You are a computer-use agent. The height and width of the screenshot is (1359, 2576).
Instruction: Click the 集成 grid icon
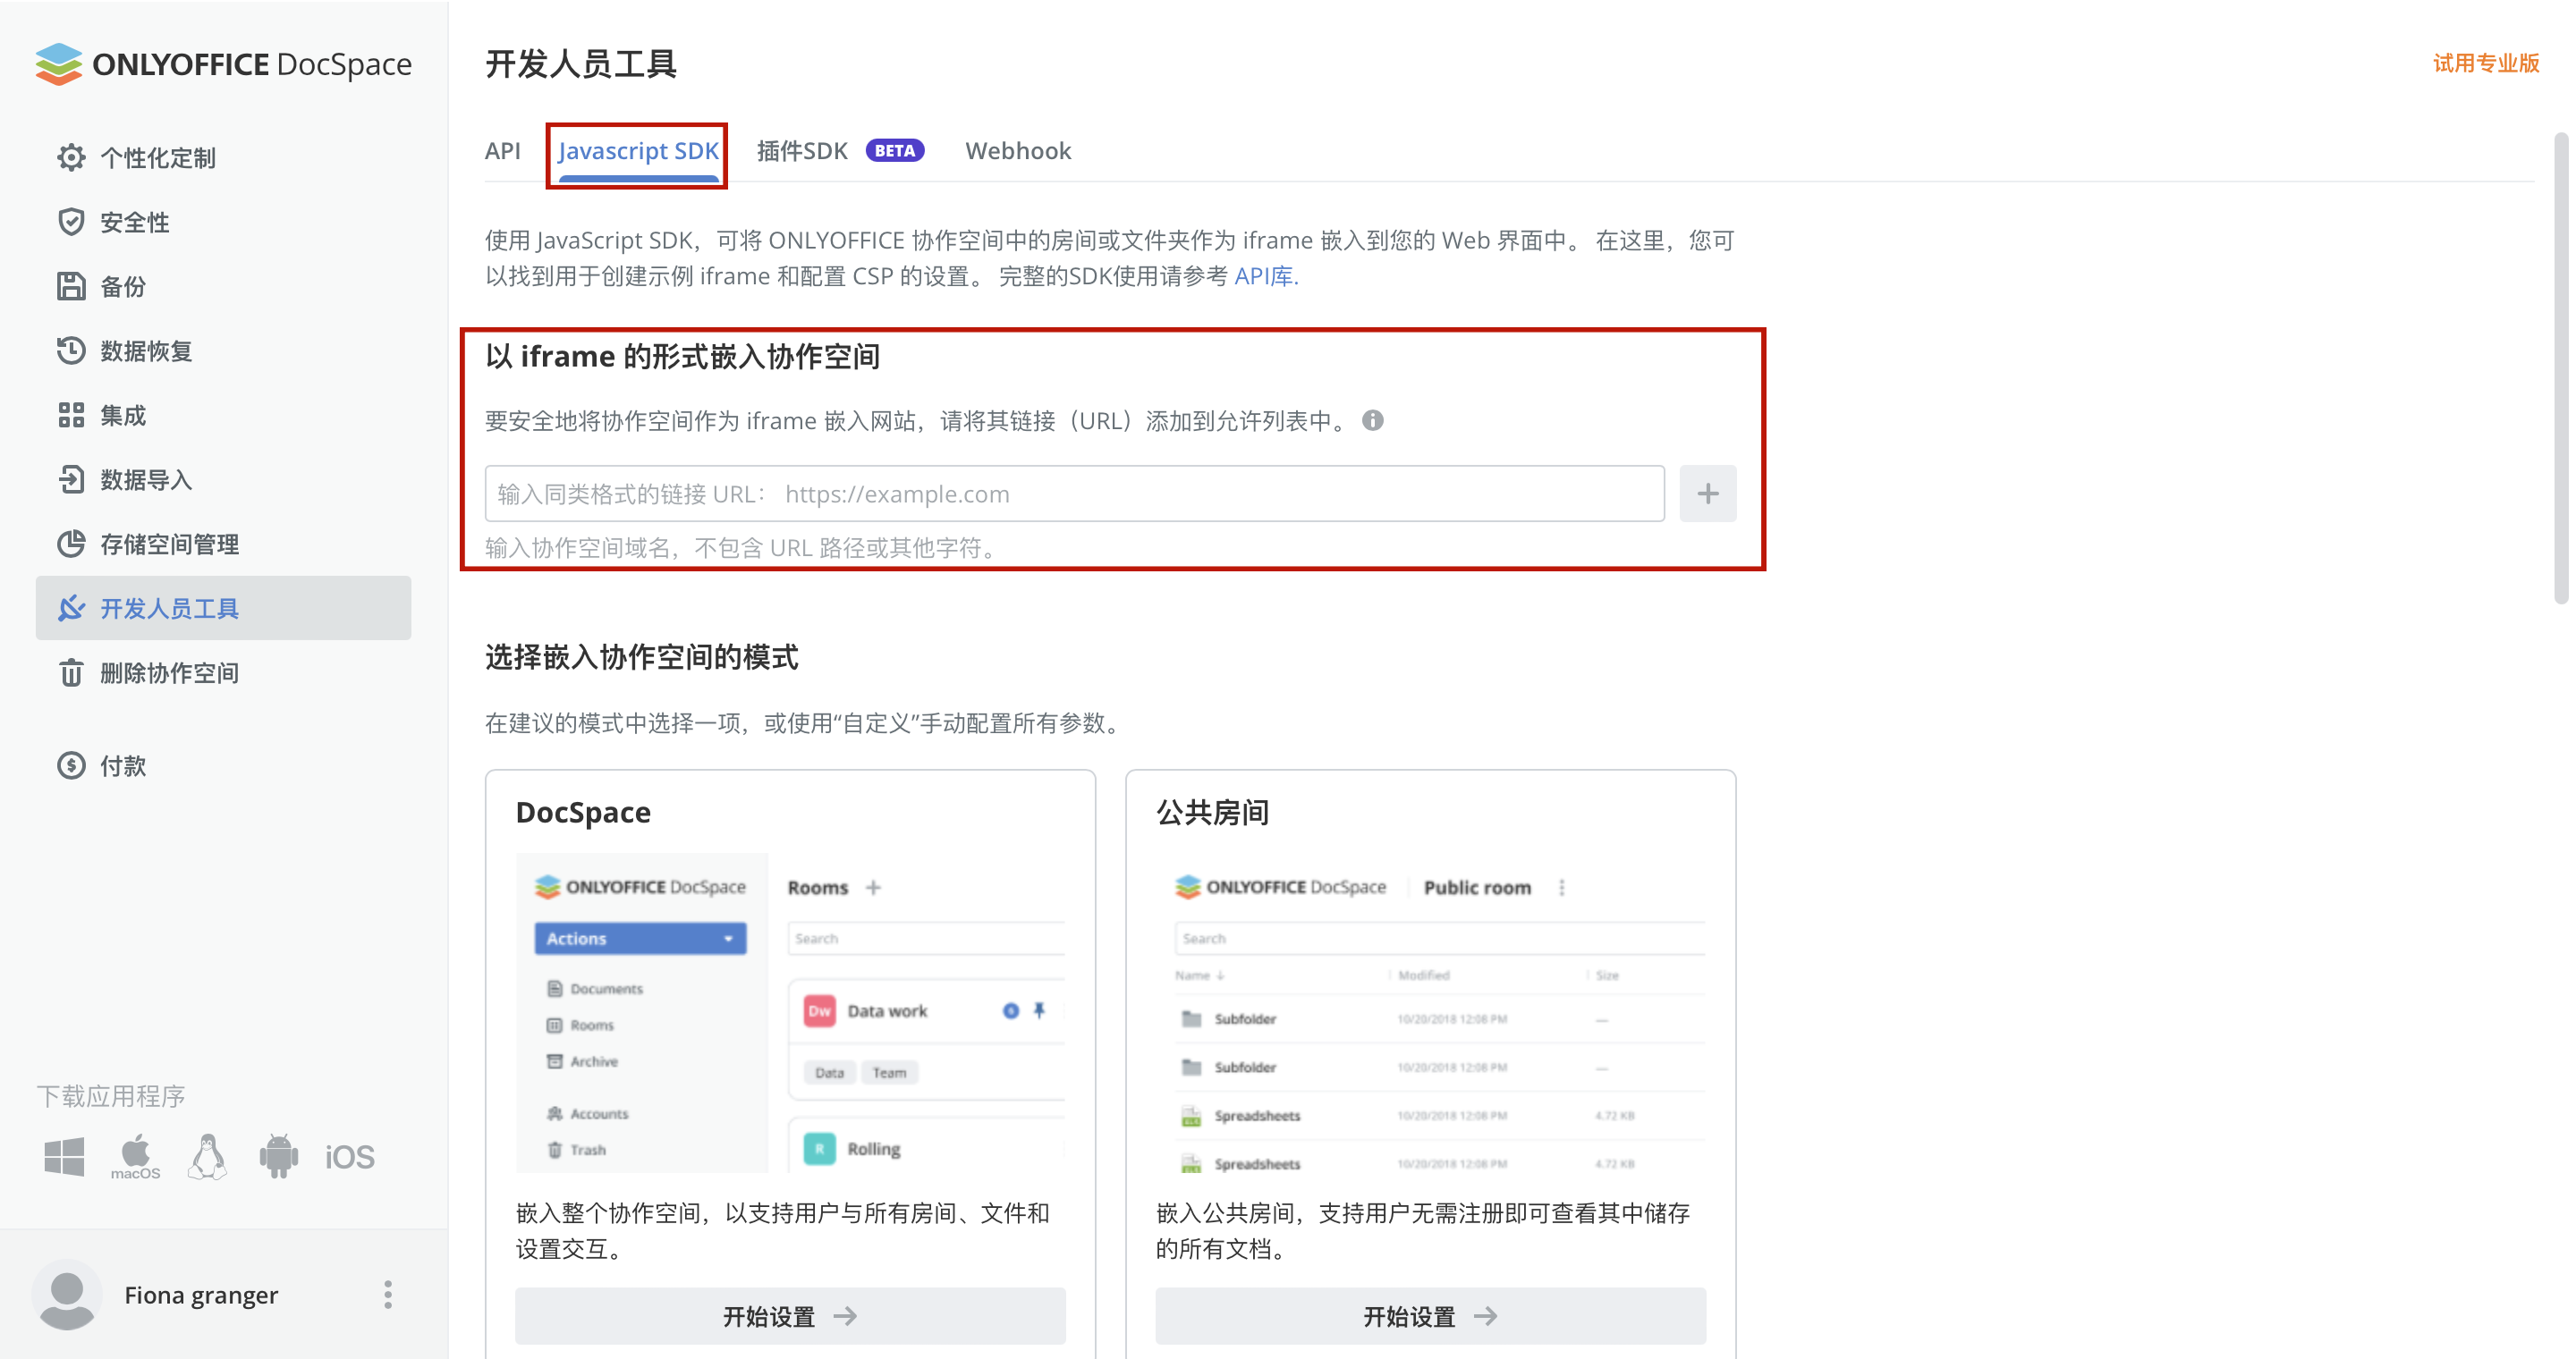[71, 416]
